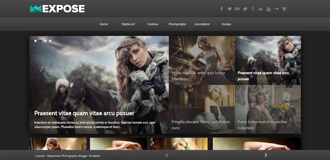This screenshot has width=330, height=160.
Task: Open the Design menu item
Action: (x=226, y=24)
